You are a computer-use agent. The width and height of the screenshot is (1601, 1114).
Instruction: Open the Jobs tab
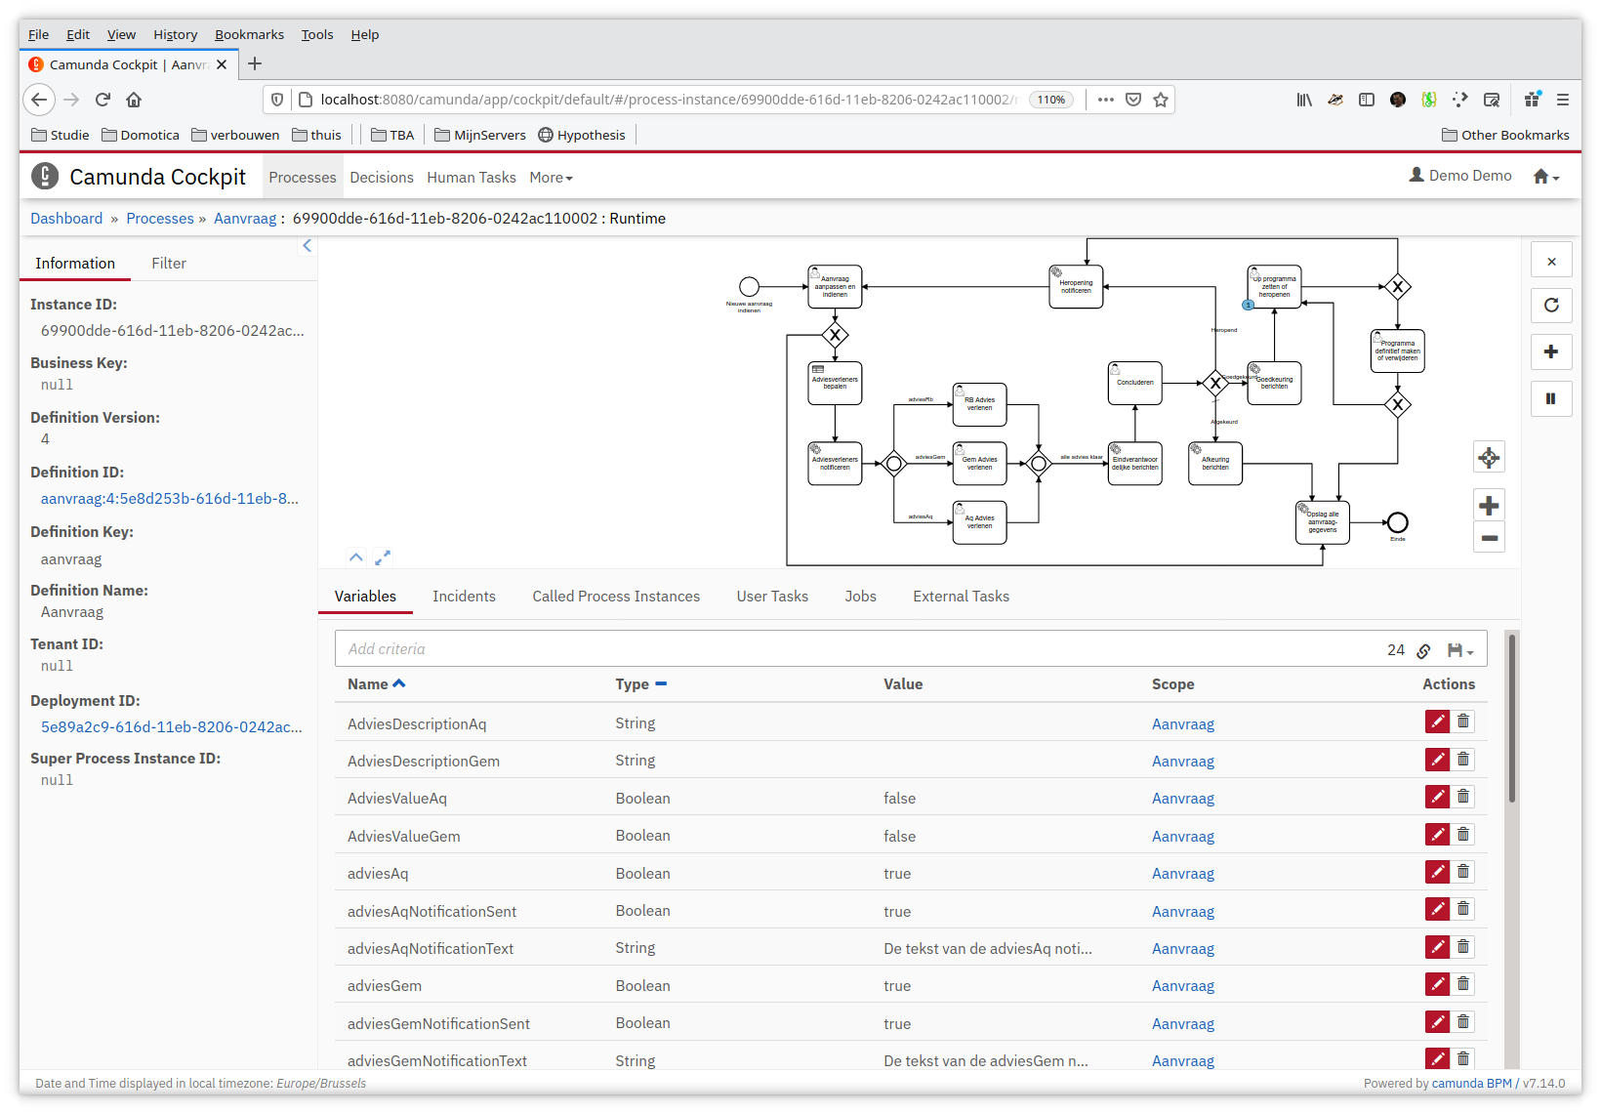(x=860, y=597)
